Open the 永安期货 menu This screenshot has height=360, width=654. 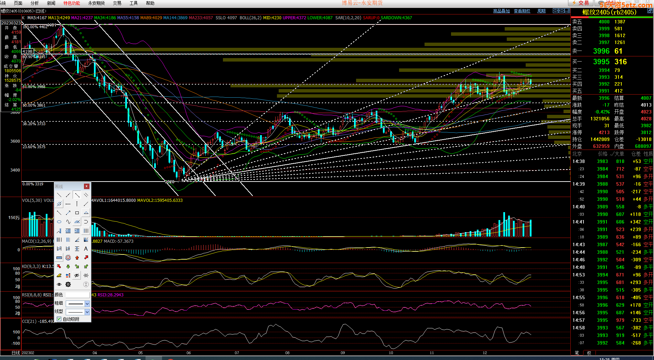click(x=96, y=3)
